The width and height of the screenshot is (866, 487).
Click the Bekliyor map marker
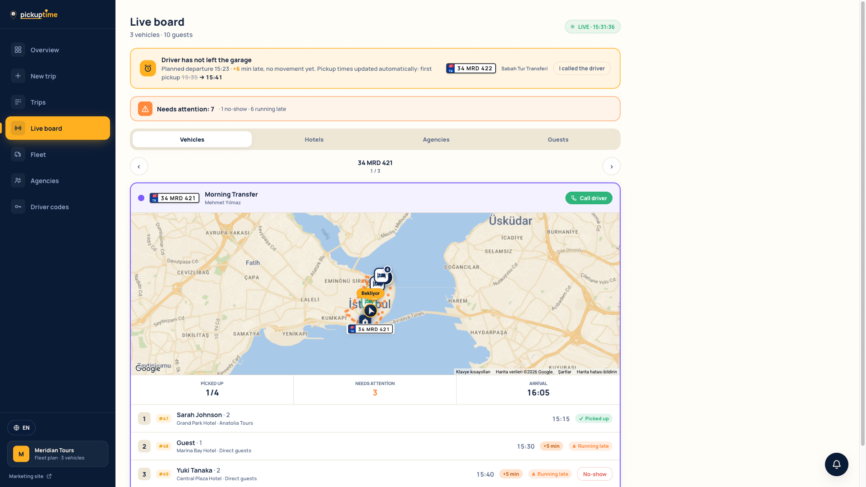[x=370, y=293]
